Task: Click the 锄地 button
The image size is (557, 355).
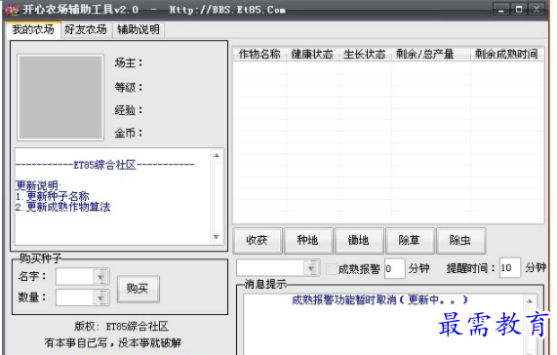Action: tap(359, 240)
